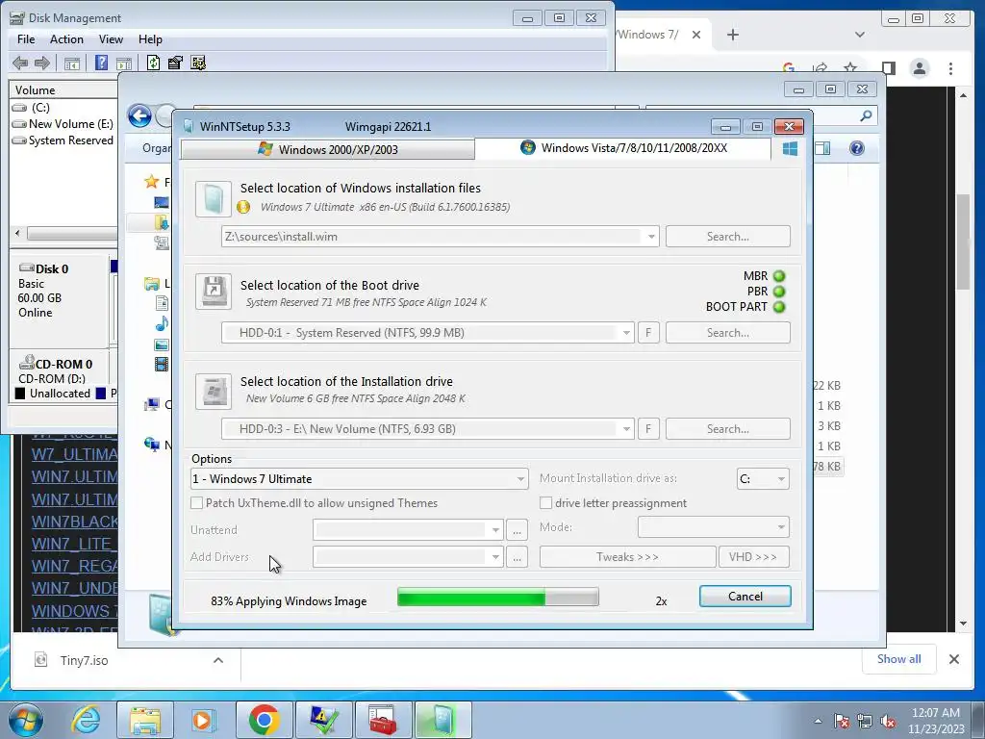Click the Windows installation files source icon
Image resolution: width=985 pixels, height=739 pixels.
pos(213,198)
